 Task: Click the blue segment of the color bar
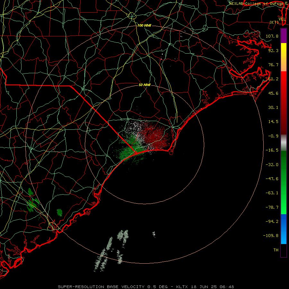284,229
